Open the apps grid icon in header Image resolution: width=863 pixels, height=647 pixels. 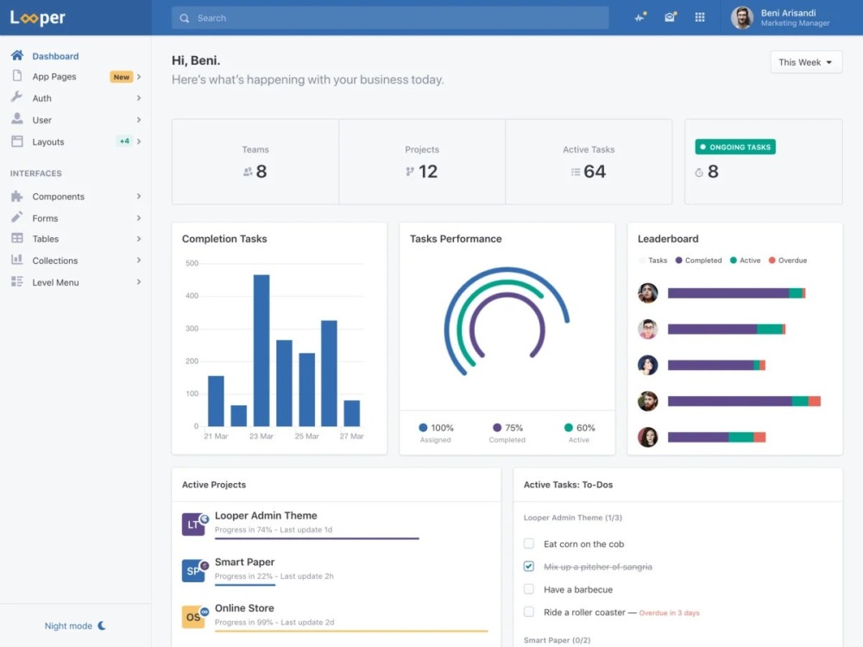click(x=700, y=17)
